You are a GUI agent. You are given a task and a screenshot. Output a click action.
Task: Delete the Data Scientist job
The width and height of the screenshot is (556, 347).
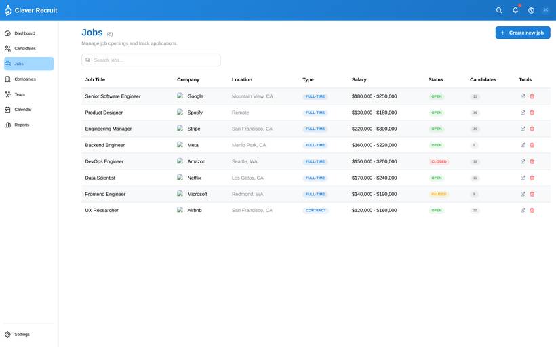[532, 178]
